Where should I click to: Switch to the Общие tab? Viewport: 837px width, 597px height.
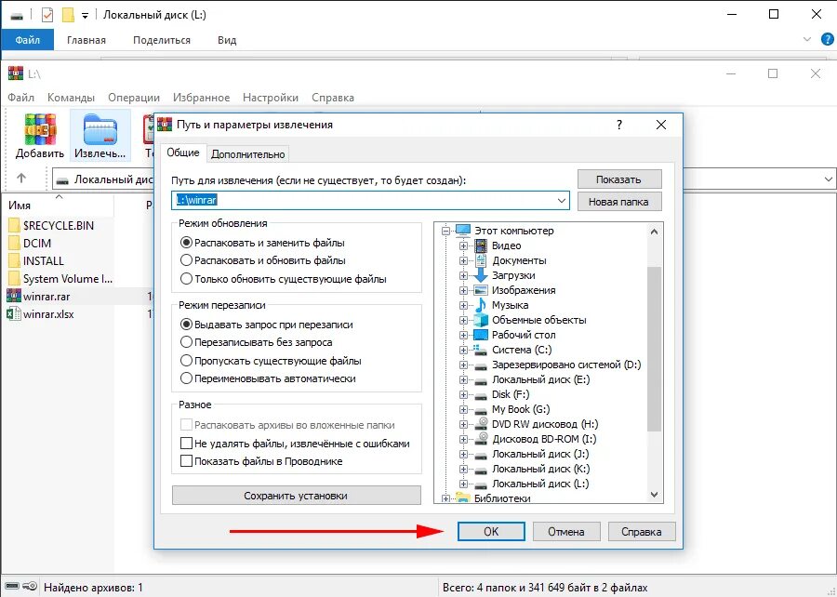[x=183, y=153]
